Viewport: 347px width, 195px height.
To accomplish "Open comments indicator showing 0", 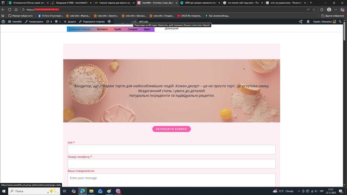I will click(58, 21).
